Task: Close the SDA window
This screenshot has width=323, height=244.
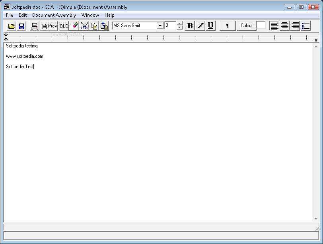Action: [x=313, y=7]
